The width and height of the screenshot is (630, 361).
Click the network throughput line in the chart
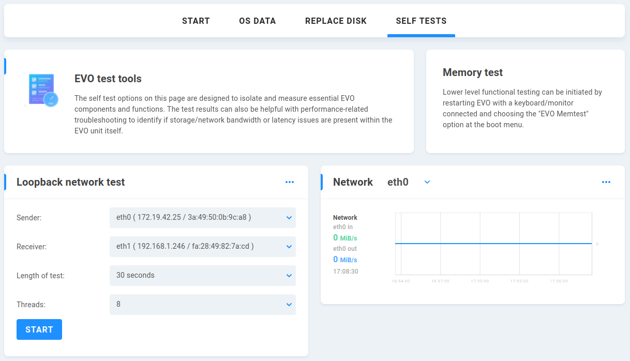(x=493, y=243)
